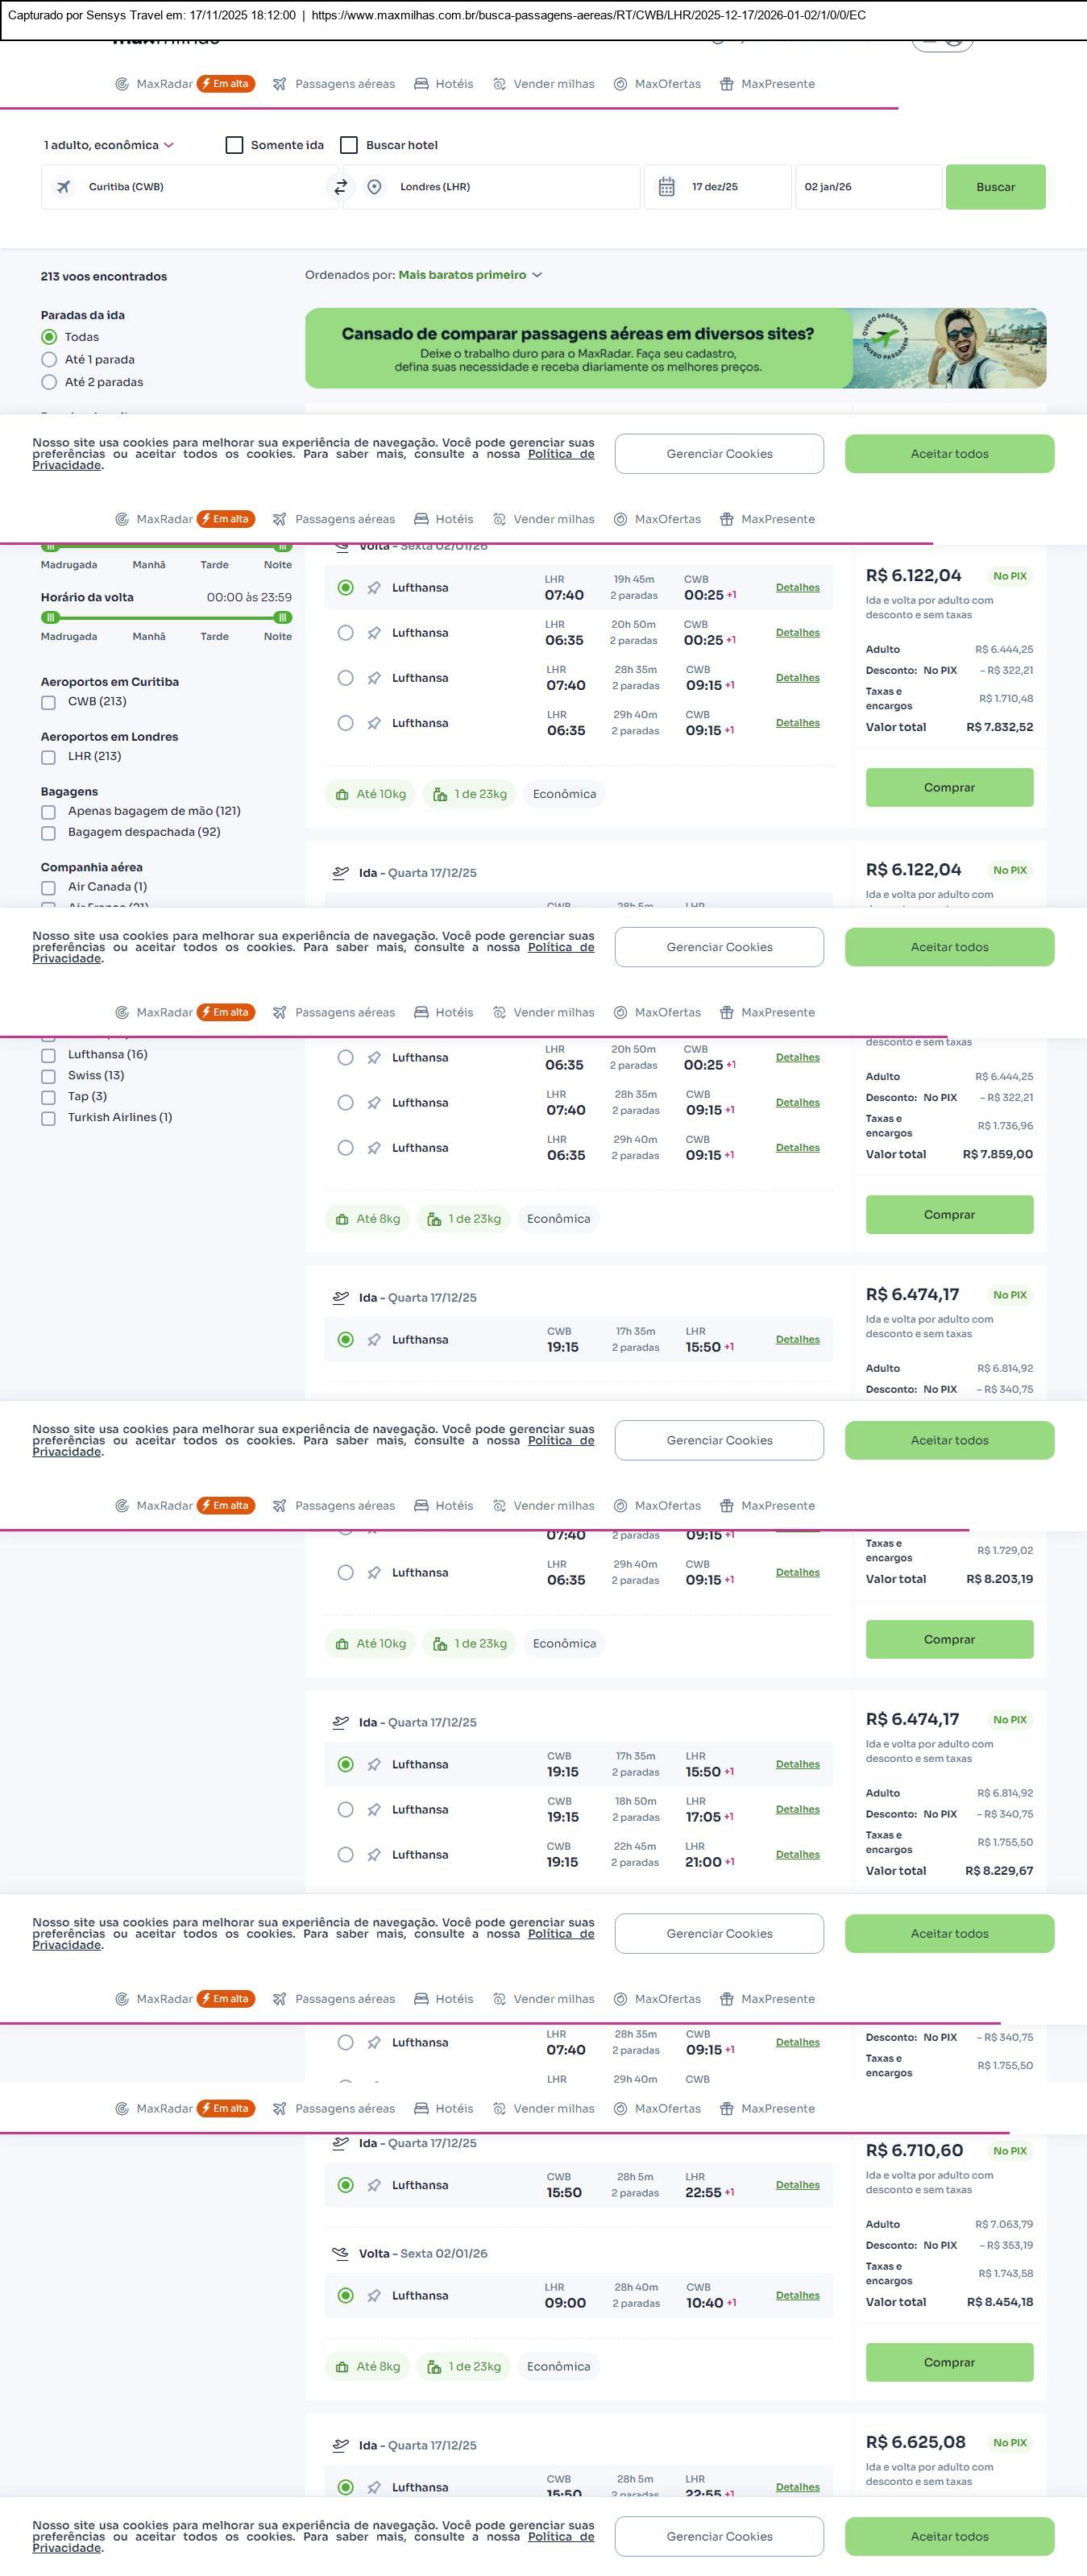Open Vender milhas in navigation above search form
Image resolution: width=1087 pixels, height=2576 pixels.
click(x=553, y=84)
